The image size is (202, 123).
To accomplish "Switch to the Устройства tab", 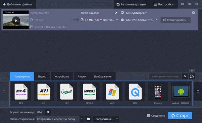I will [62, 76].
